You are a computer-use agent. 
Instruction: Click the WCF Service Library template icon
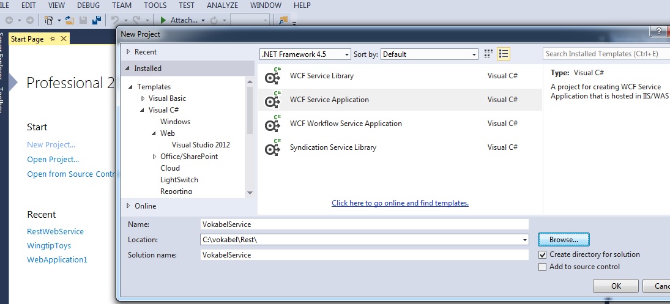(273, 76)
